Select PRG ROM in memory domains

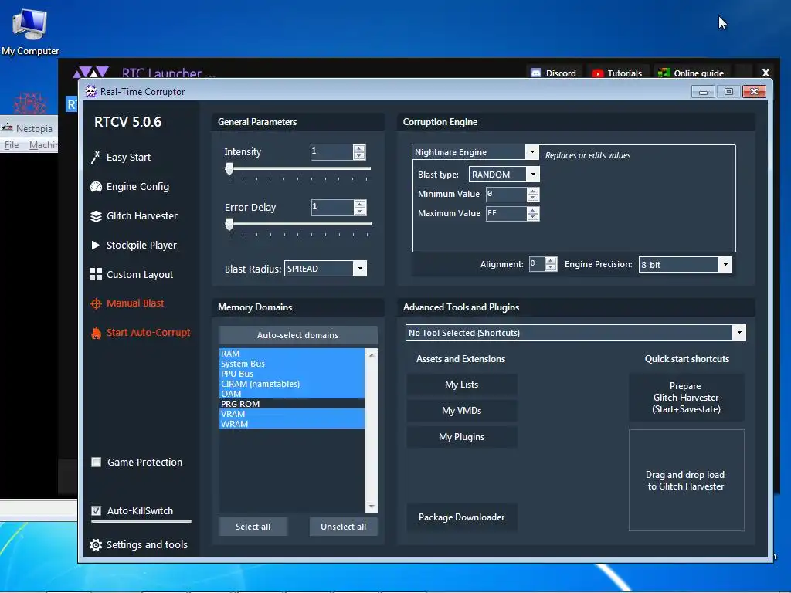pos(291,404)
